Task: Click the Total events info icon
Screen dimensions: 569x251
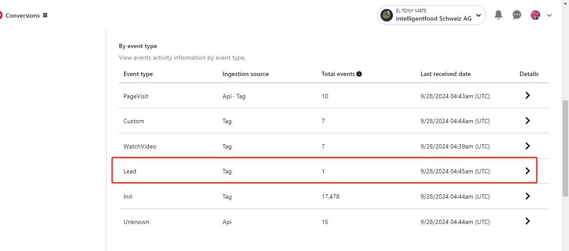Action: 359,74
